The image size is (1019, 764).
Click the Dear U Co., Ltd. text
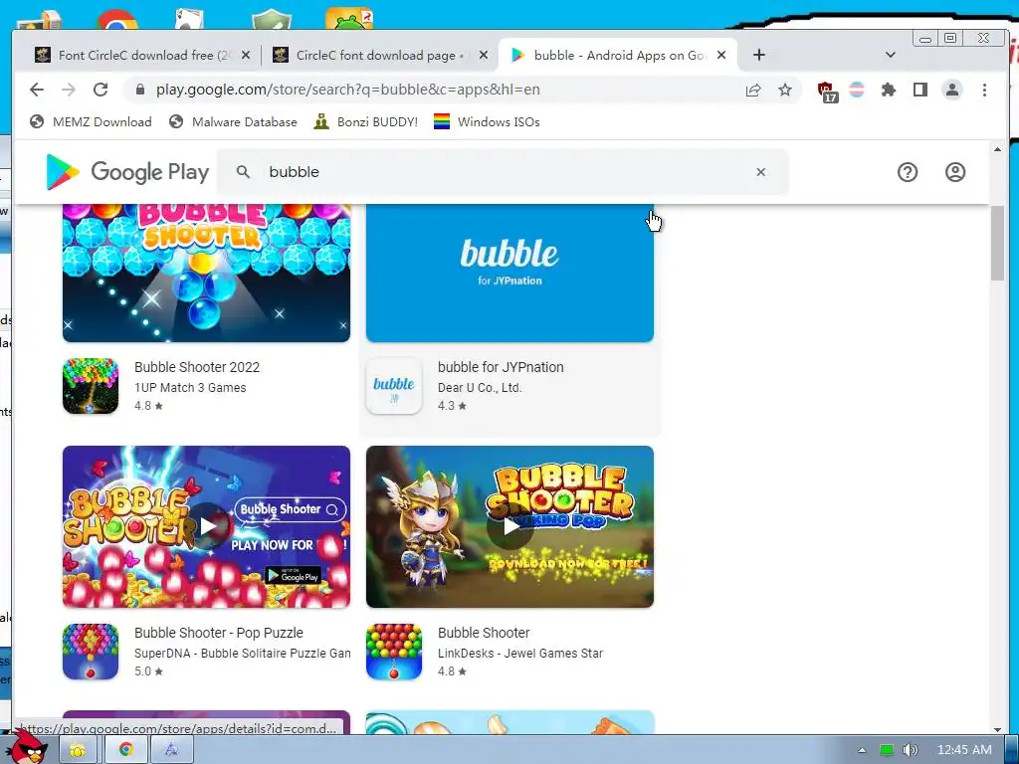click(480, 388)
